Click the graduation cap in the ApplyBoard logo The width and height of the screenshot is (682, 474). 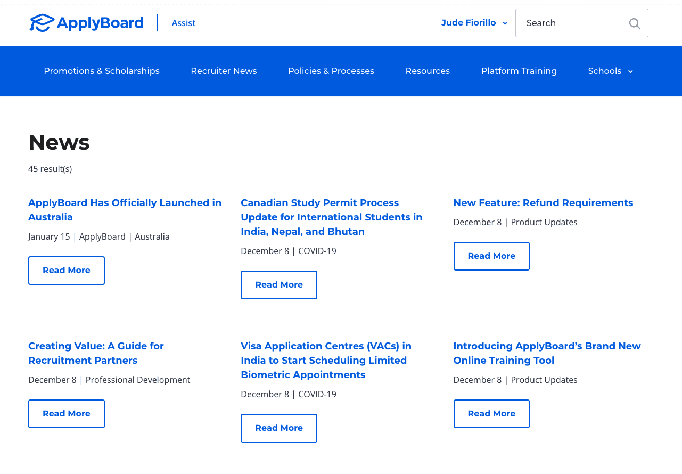(x=42, y=22)
